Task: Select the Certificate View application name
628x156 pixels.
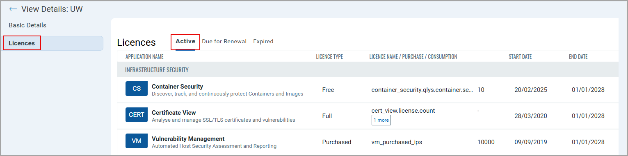Action: coord(174,113)
